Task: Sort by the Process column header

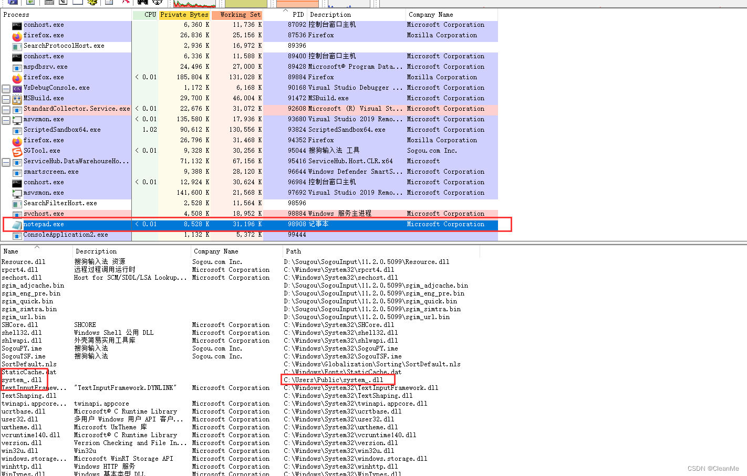Action: click(x=66, y=15)
